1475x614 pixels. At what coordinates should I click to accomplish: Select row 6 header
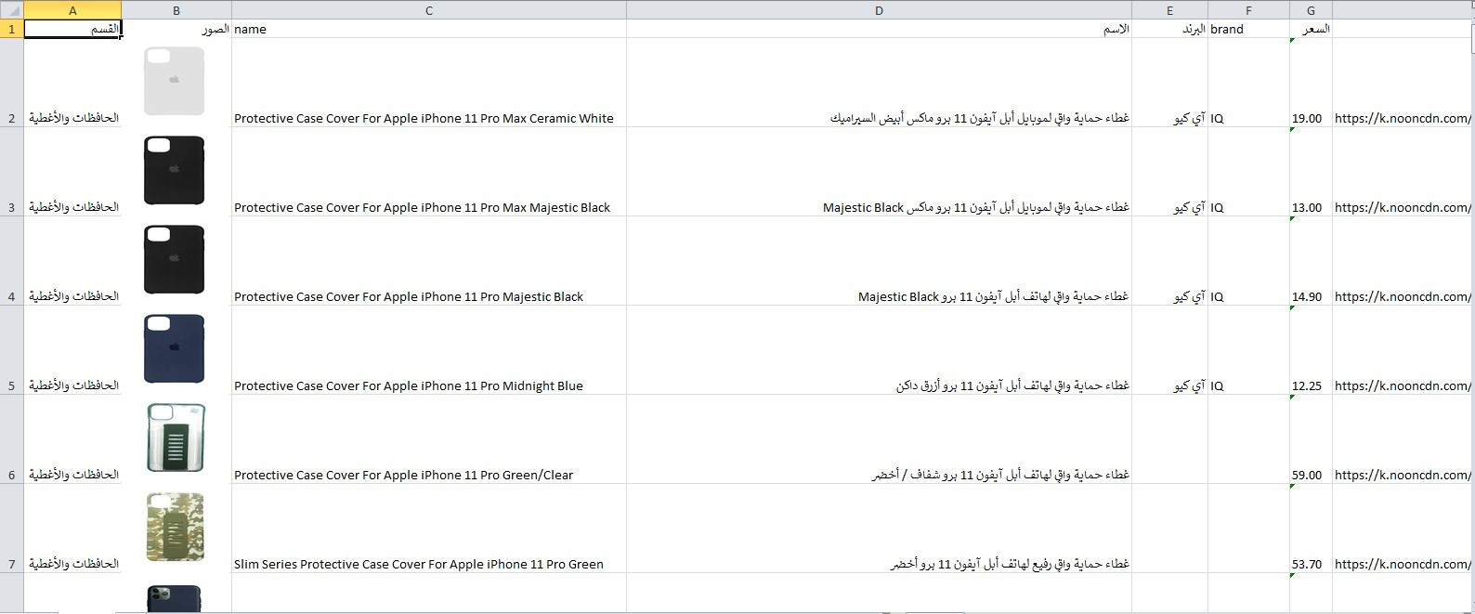[x=11, y=439]
